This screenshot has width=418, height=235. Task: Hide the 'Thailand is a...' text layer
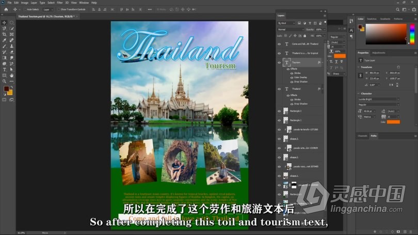coord(279,53)
